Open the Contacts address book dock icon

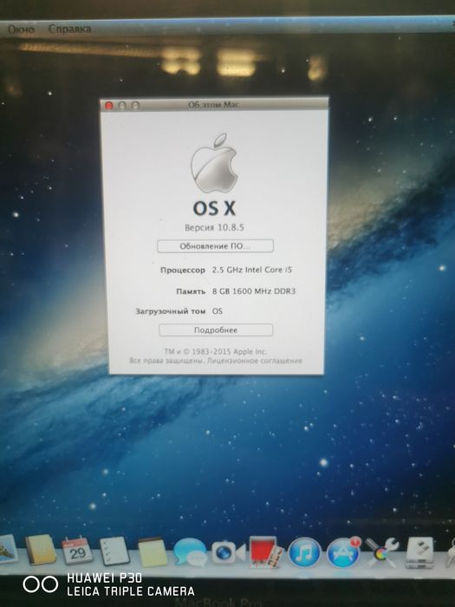click(x=40, y=549)
